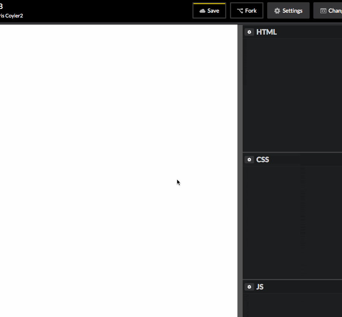Click the JS panel title
Viewport: 342px width, 317px height.
point(260,287)
